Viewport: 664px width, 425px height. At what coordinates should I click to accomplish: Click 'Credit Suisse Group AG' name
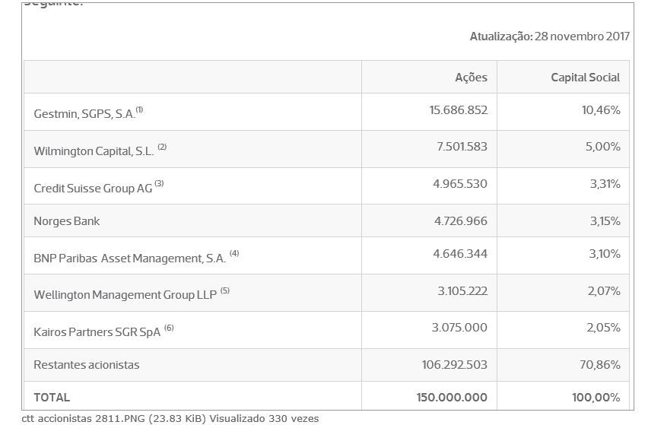pos(93,189)
